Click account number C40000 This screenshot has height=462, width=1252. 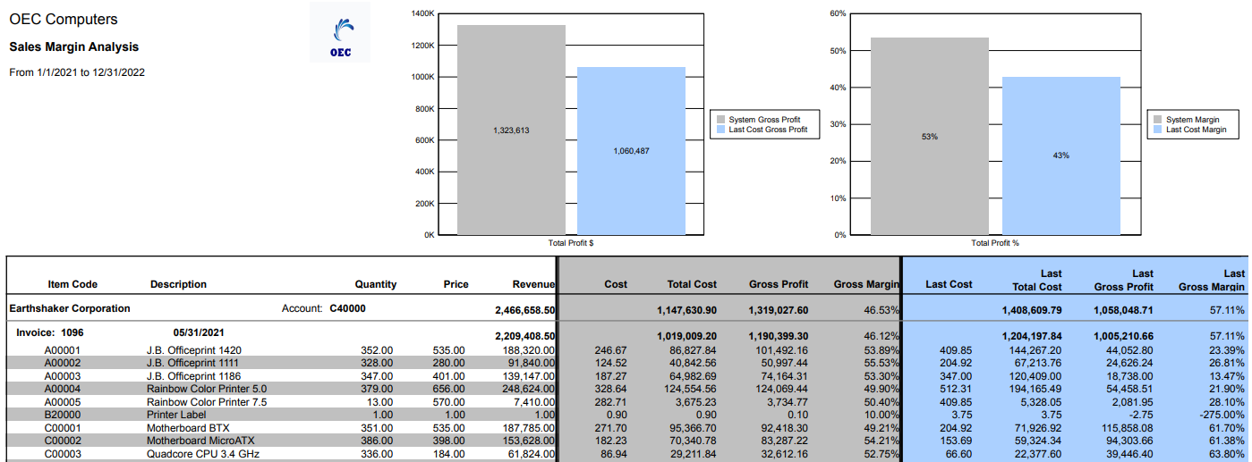coord(347,308)
